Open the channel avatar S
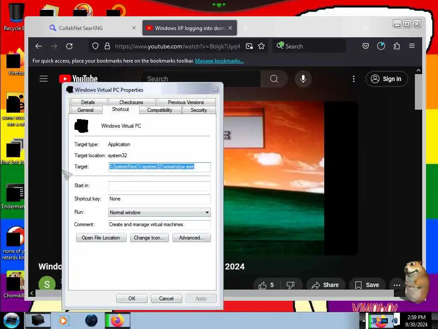The image size is (438, 329). coord(47,284)
